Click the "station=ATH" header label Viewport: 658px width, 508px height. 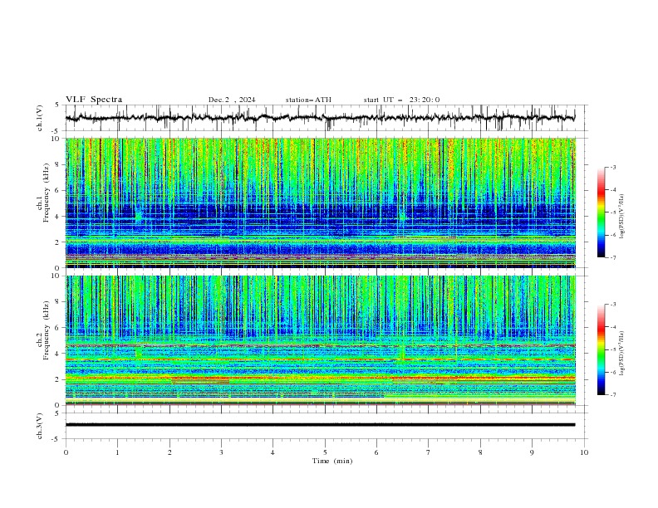[308, 100]
